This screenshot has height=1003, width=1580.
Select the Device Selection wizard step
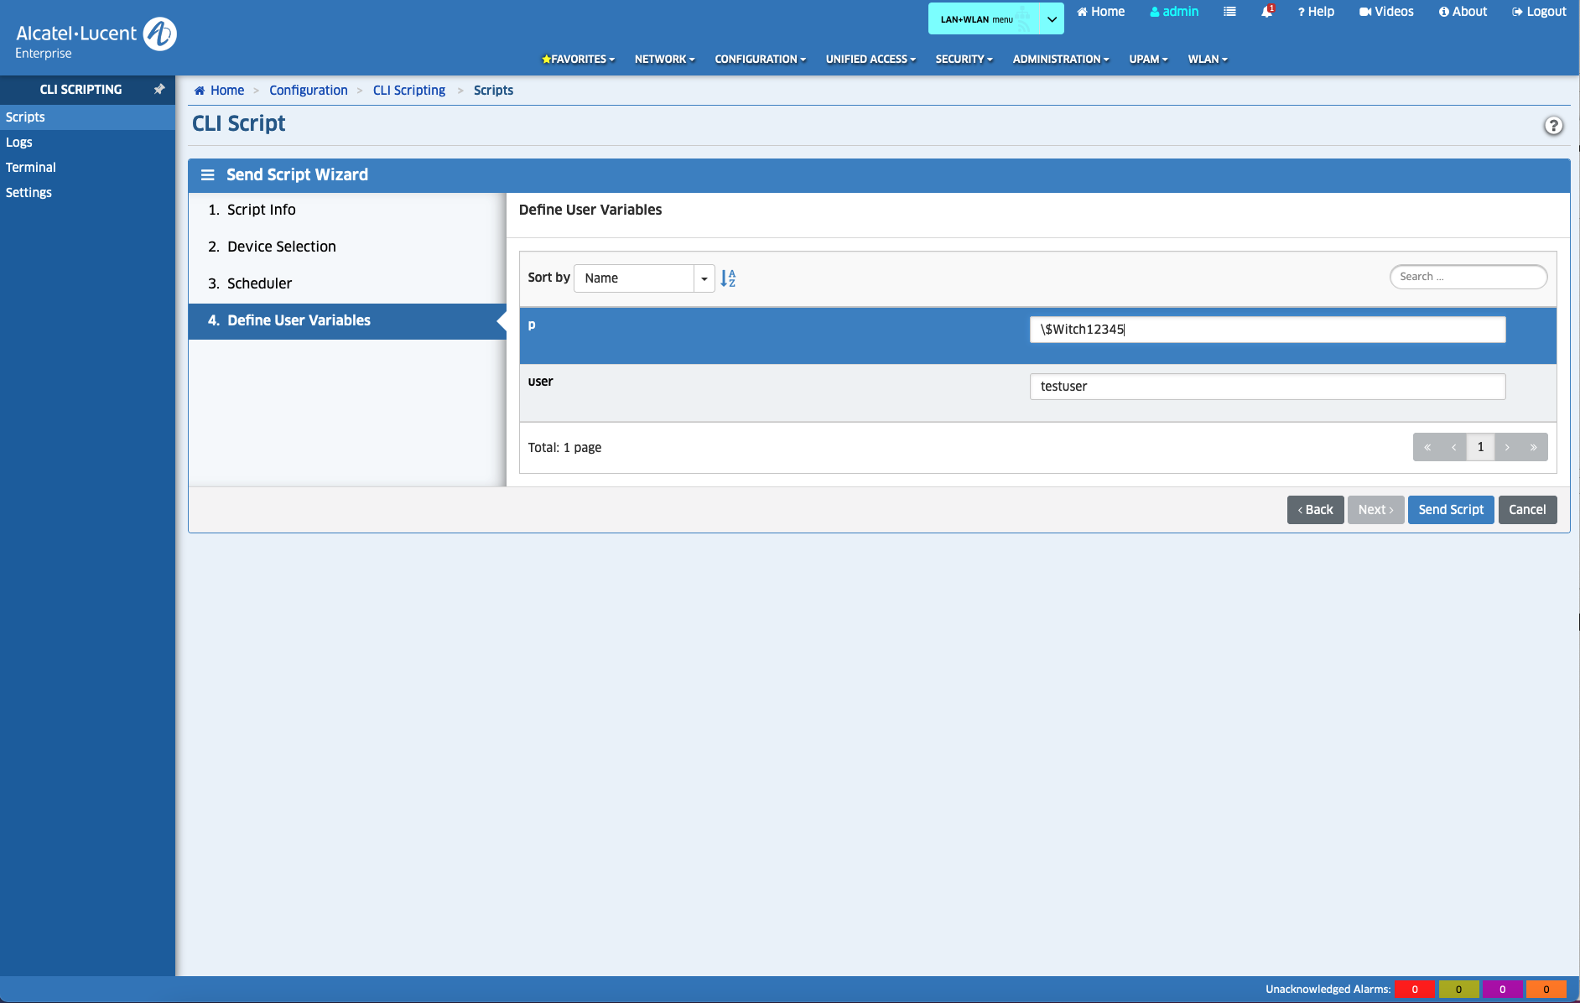point(281,247)
